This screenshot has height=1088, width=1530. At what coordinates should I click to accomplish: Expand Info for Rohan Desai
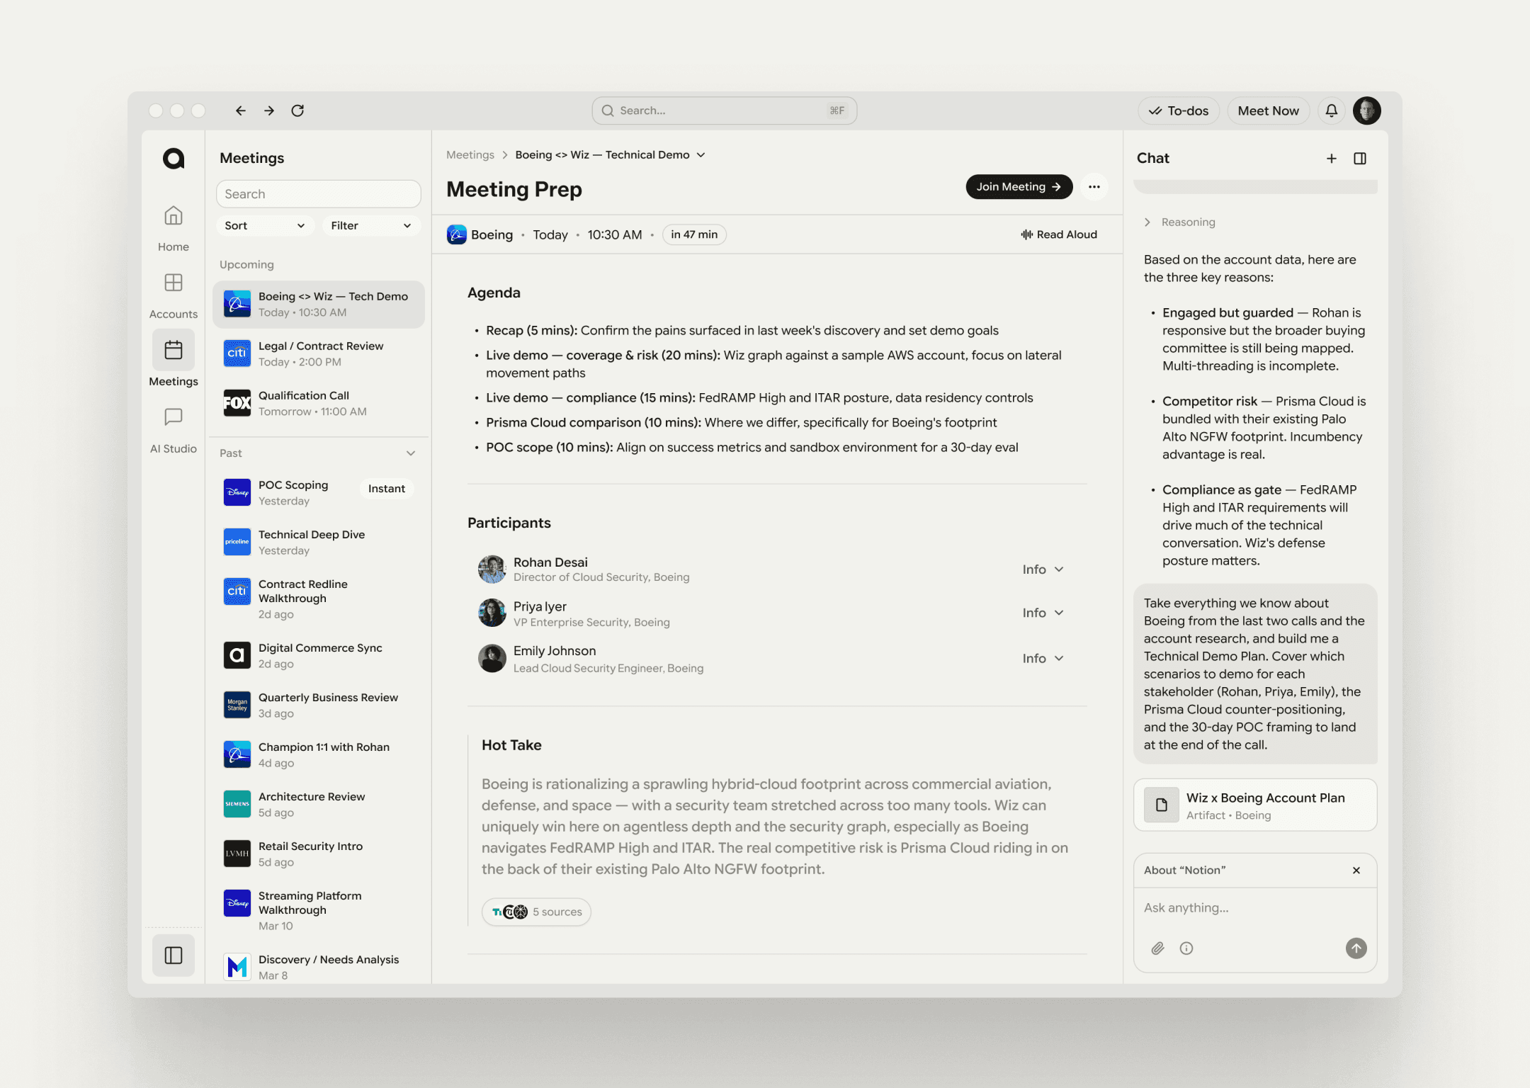coord(1043,569)
